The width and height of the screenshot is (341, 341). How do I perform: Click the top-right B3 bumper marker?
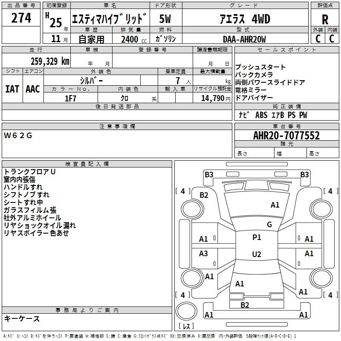(304, 174)
